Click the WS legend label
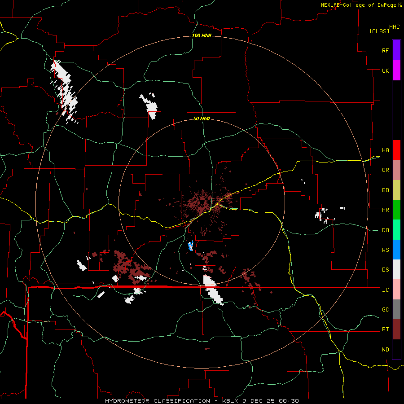Image resolution: width=404 pixels, height=404 pixels. pyautogui.click(x=385, y=250)
